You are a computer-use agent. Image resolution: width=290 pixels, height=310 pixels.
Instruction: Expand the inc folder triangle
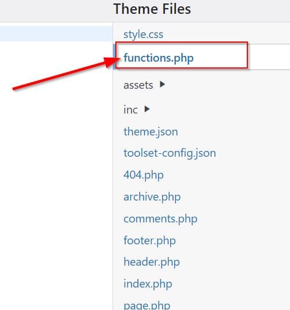(147, 109)
